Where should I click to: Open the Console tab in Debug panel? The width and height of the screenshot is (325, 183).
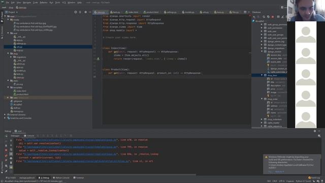click(x=29, y=136)
